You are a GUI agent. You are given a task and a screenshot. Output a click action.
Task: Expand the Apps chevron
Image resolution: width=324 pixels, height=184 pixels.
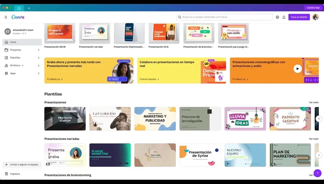click(x=38, y=73)
